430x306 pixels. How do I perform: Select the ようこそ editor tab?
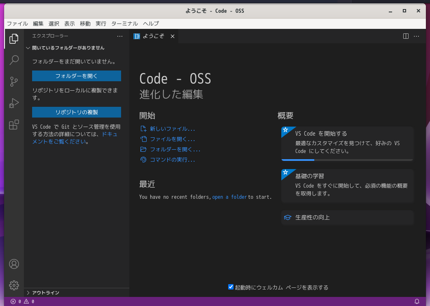pyautogui.click(x=154, y=36)
